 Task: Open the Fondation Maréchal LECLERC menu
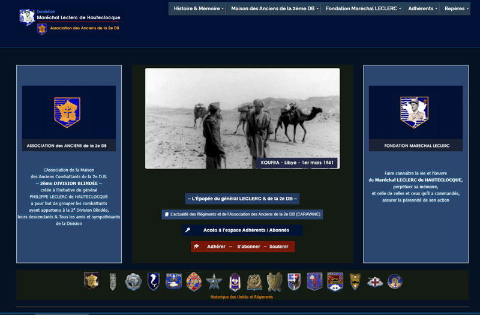click(x=363, y=8)
